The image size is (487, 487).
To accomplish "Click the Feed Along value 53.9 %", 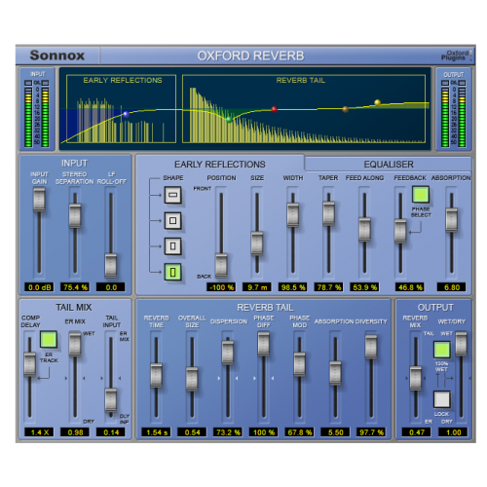I will point(364,287).
